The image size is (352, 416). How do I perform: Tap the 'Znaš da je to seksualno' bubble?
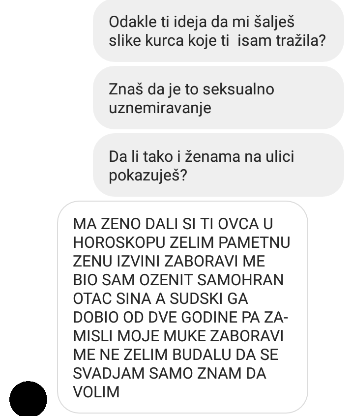219,98
